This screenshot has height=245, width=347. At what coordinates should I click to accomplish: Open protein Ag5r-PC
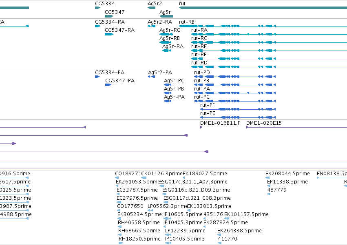(x=168, y=85)
